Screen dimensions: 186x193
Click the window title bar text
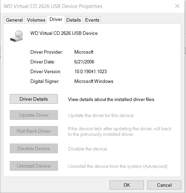click(53, 6)
